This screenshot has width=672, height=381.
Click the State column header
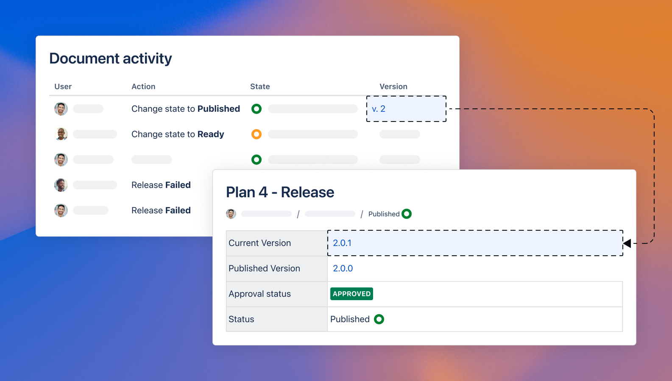[260, 86]
